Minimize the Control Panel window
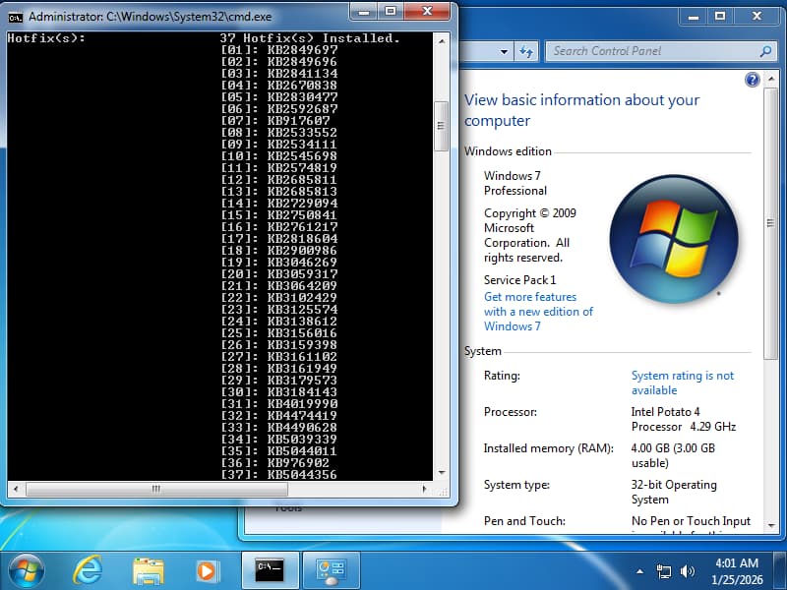Viewport: 787px width, 590px height. click(x=694, y=17)
